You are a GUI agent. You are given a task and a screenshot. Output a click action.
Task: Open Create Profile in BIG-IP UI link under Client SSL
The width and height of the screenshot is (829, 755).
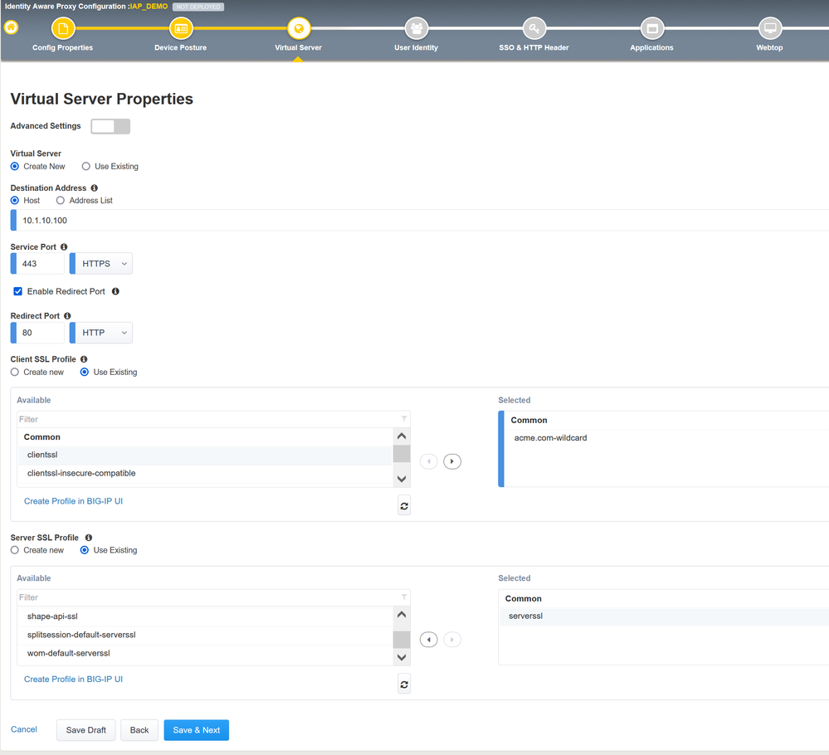pos(74,501)
